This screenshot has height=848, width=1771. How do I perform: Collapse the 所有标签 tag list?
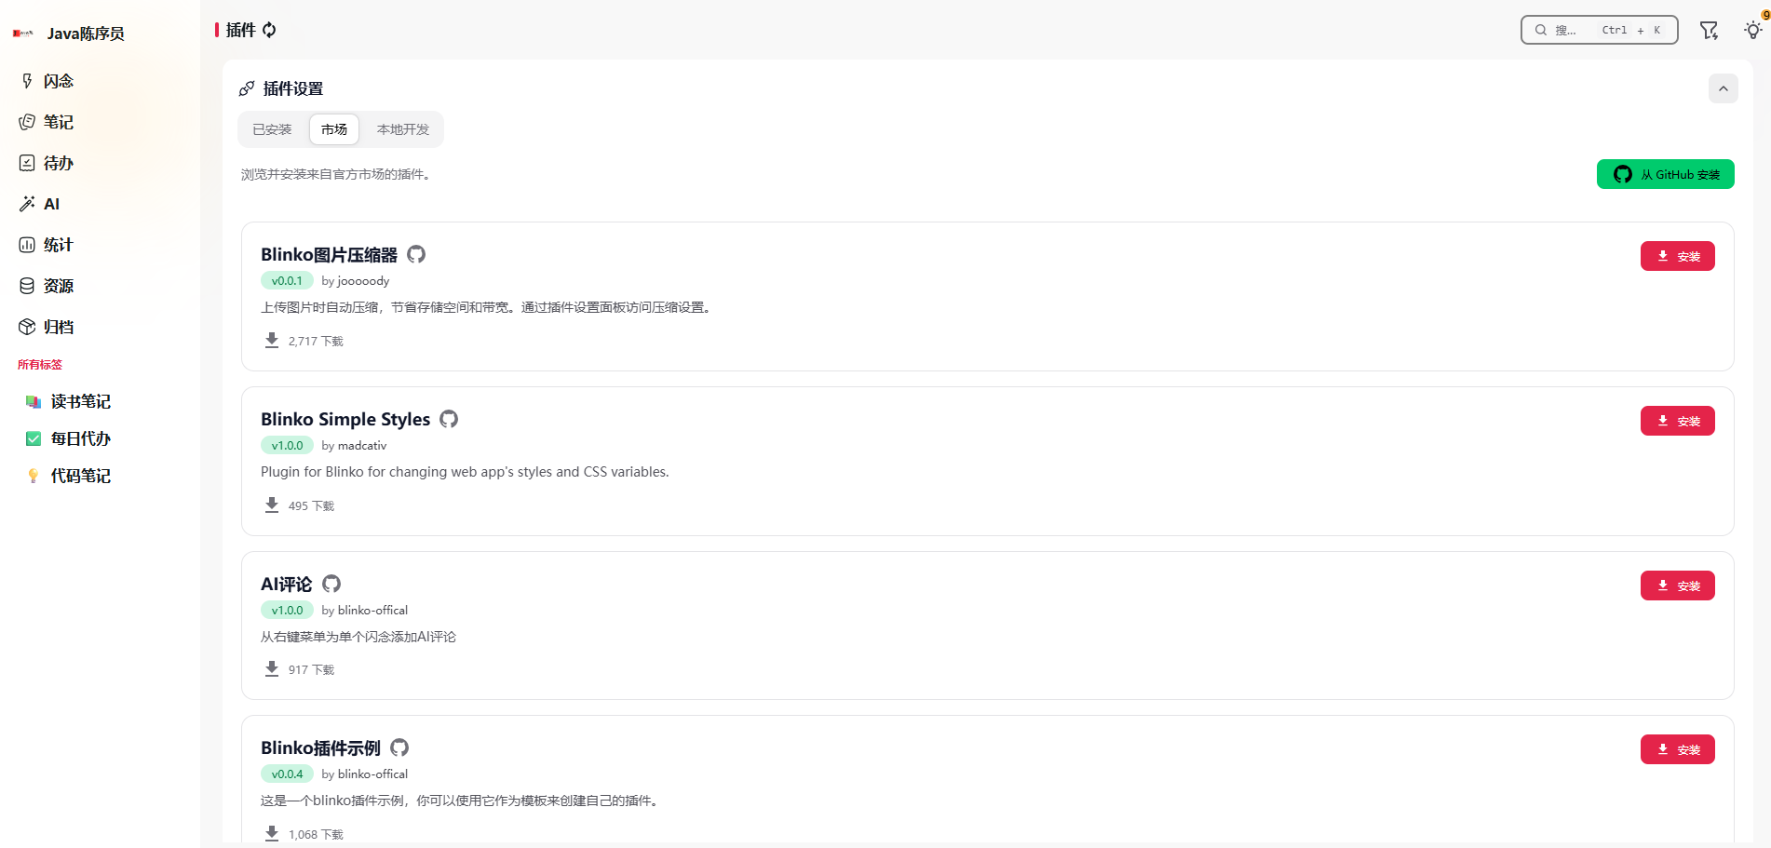pos(40,365)
